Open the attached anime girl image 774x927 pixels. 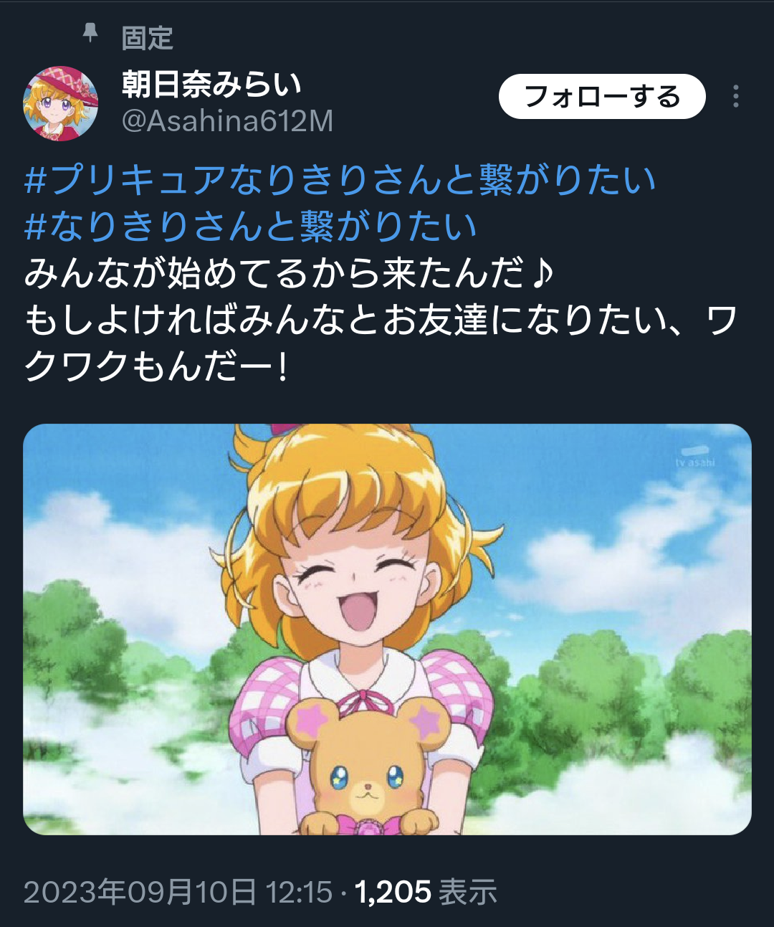387,629
